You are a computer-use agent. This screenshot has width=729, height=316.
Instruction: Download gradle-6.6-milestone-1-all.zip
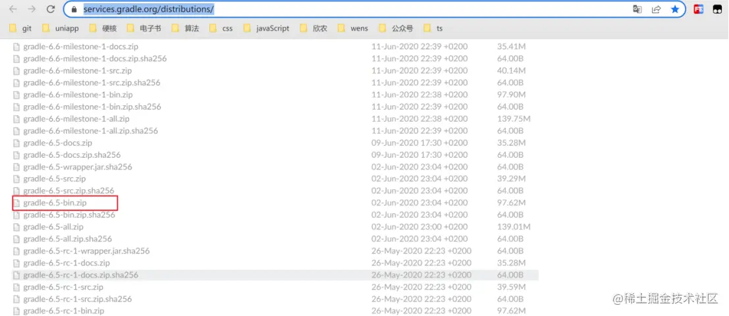76,119
